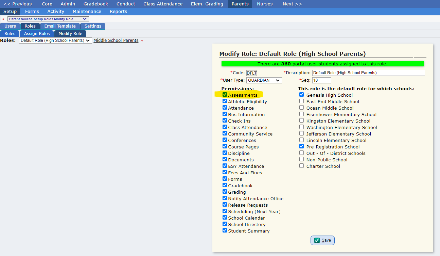Open the Middle School Parents role link
Screen dimensions: 440x256
116,40
